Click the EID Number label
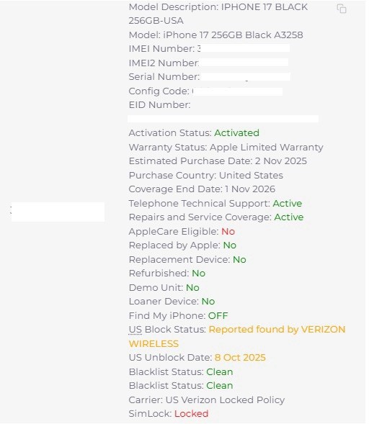The image size is (369, 424). (159, 105)
